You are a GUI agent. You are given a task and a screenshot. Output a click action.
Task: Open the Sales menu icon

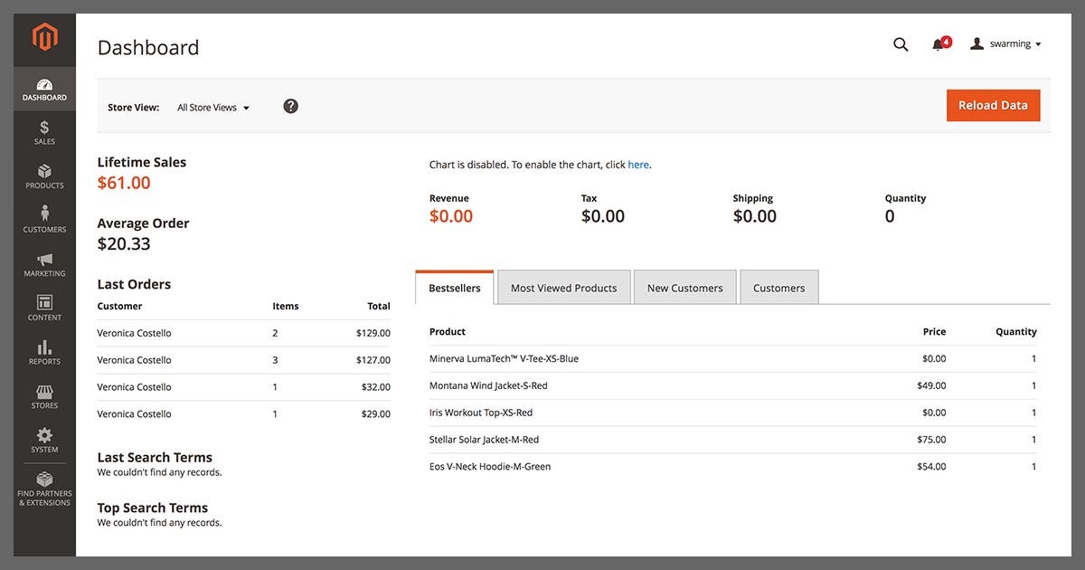point(44,128)
